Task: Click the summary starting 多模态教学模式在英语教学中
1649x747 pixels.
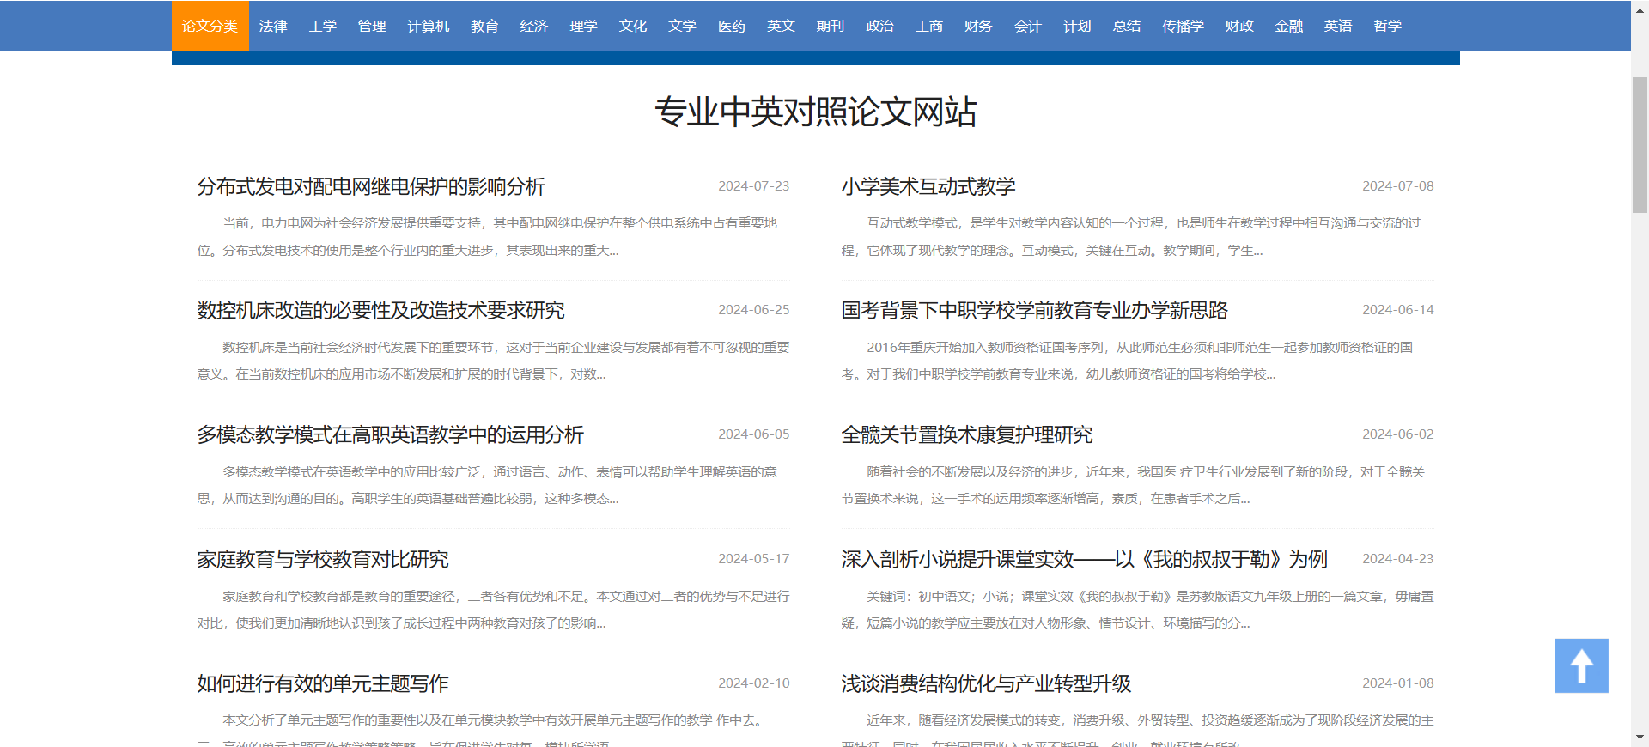Action: (x=493, y=485)
